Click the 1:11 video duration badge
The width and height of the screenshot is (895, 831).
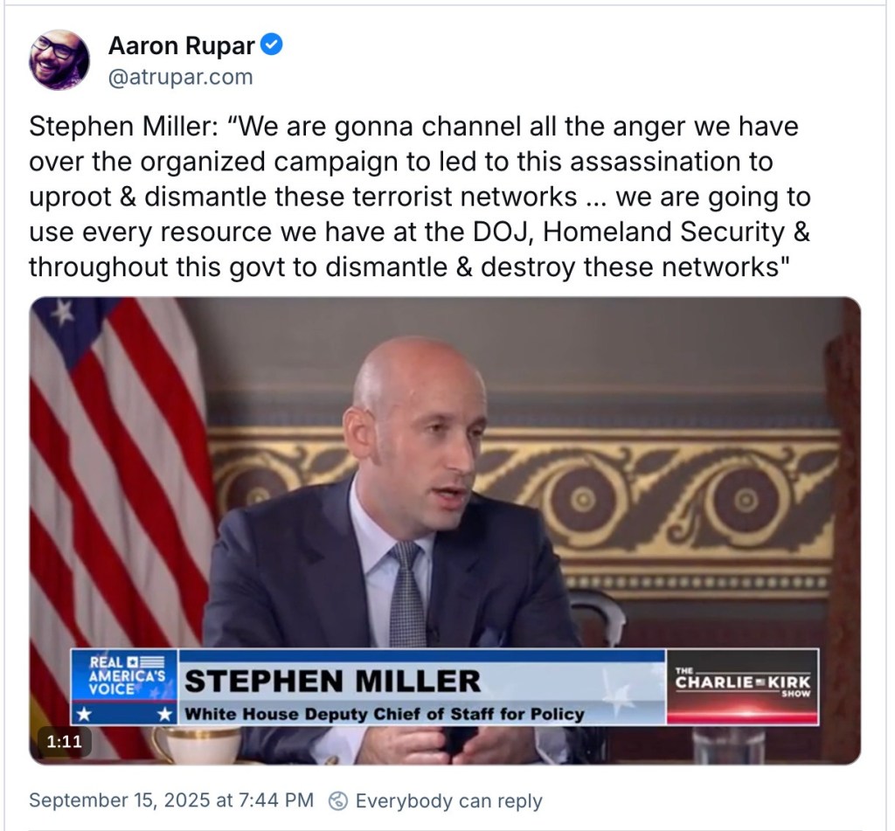[64, 741]
